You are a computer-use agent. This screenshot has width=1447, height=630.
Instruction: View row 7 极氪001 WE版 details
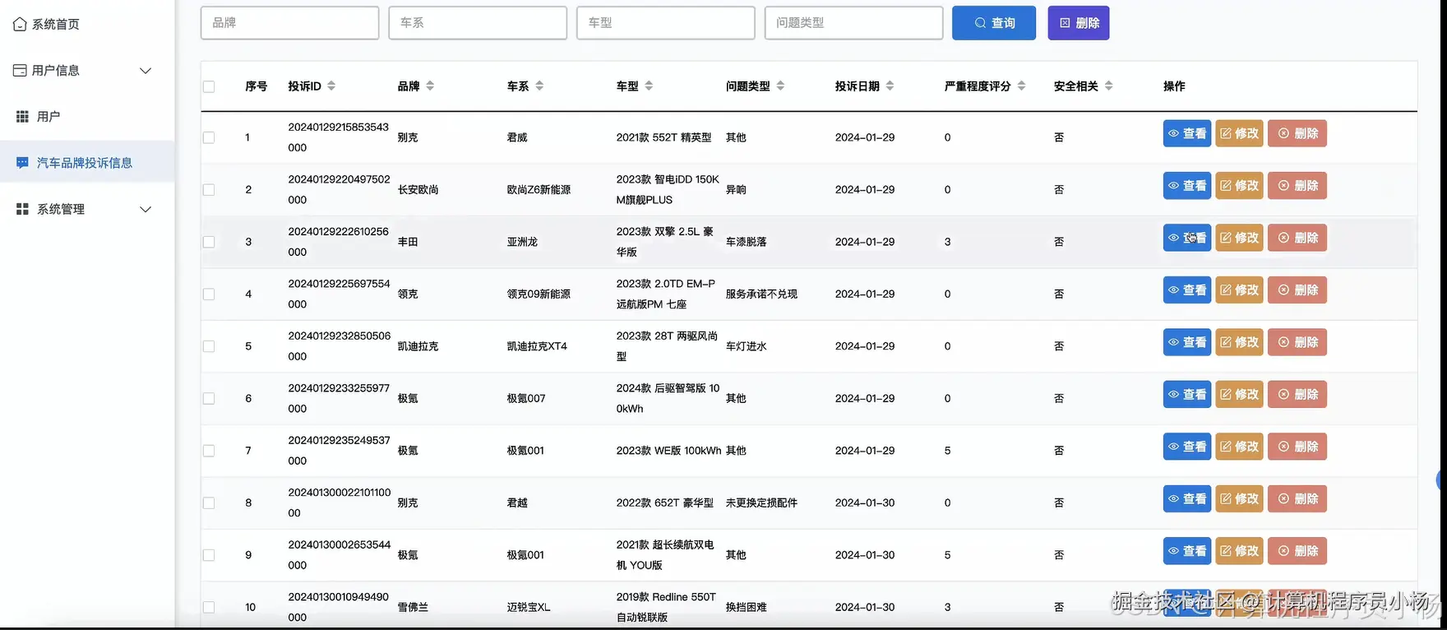click(1187, 447)
